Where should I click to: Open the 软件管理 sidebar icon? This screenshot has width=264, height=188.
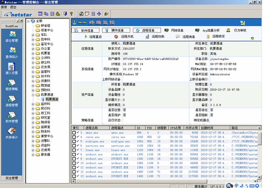coord(12,115)
